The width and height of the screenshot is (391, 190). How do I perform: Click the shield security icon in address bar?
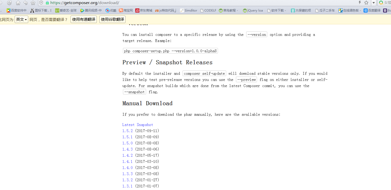41,3
